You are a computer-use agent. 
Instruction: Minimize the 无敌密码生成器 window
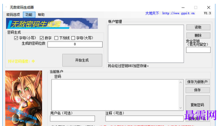[x=183, y=7]
